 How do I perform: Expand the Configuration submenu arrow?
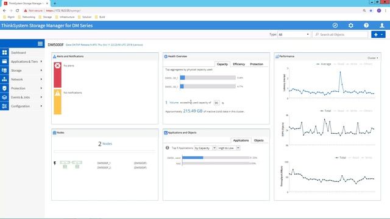point(41,106)
